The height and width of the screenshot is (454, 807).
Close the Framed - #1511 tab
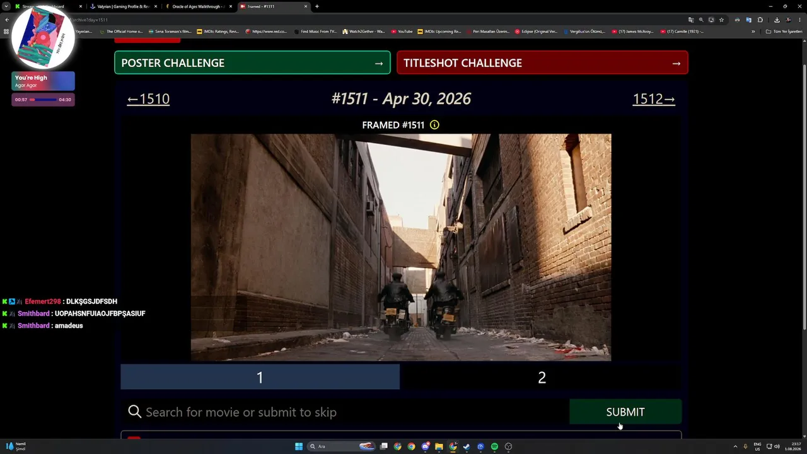click(x=306, y=6)
